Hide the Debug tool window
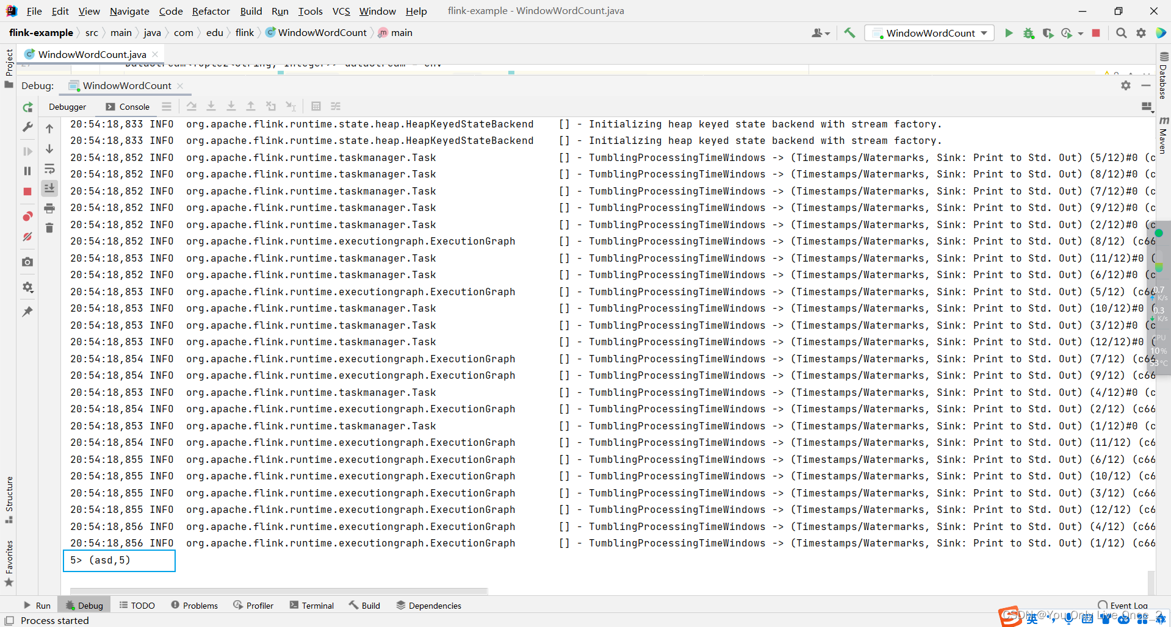The width and height of the screenshot is (1171, 627). (x=1146, y=86)
